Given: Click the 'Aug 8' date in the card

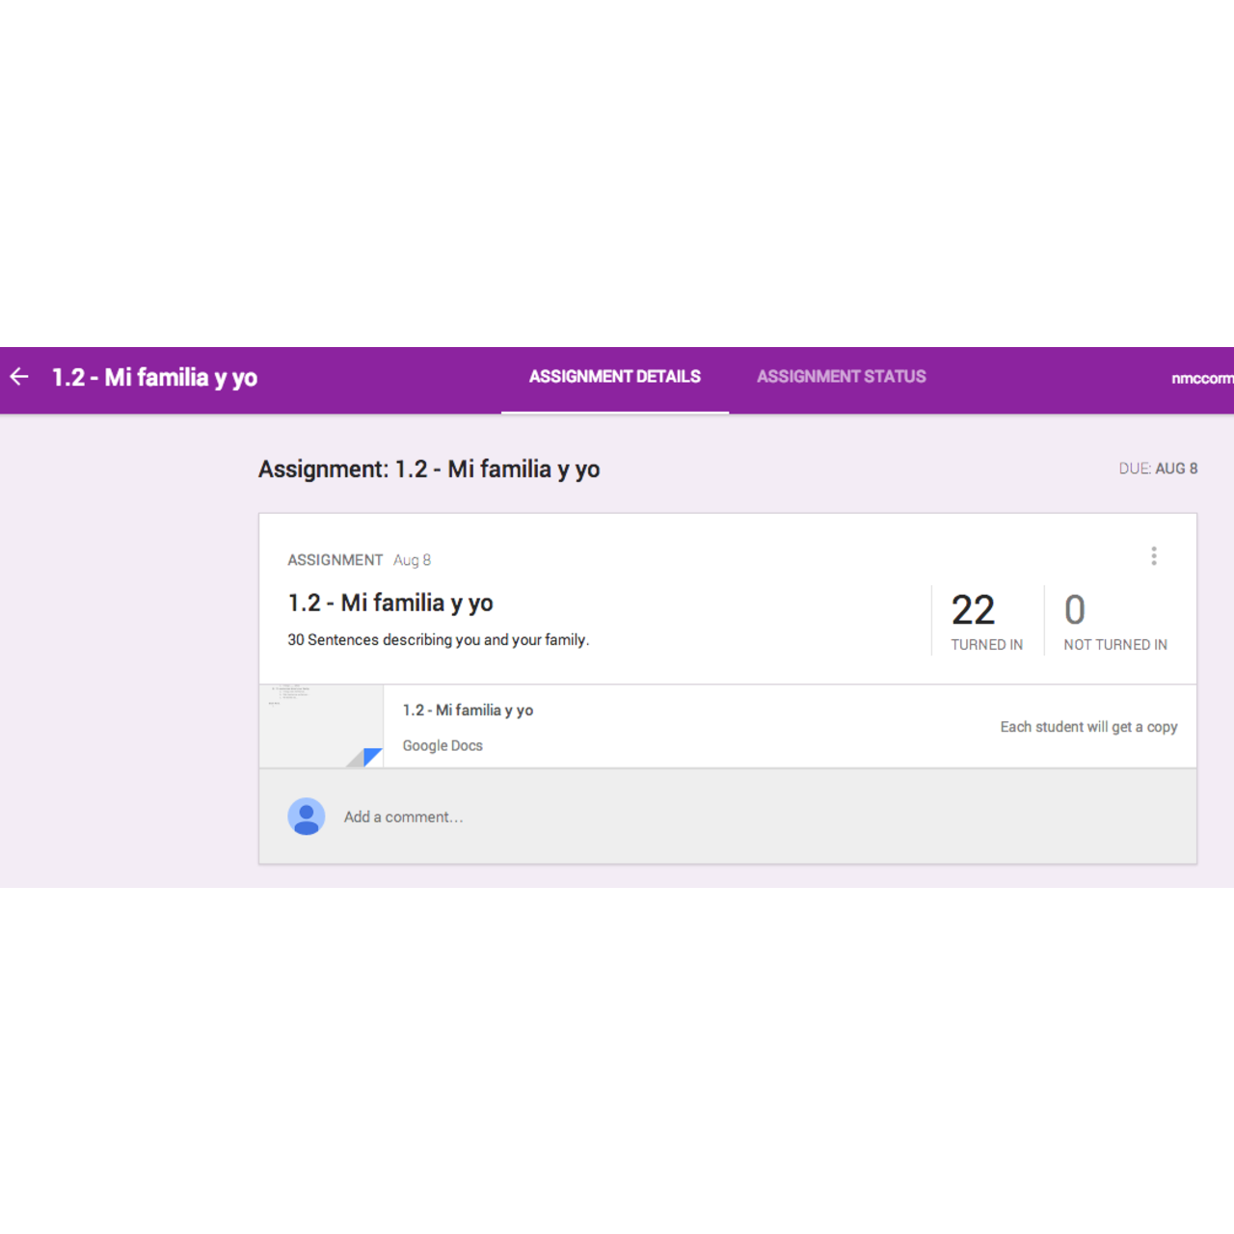Looking at the screenshot, I should [412, 560].
